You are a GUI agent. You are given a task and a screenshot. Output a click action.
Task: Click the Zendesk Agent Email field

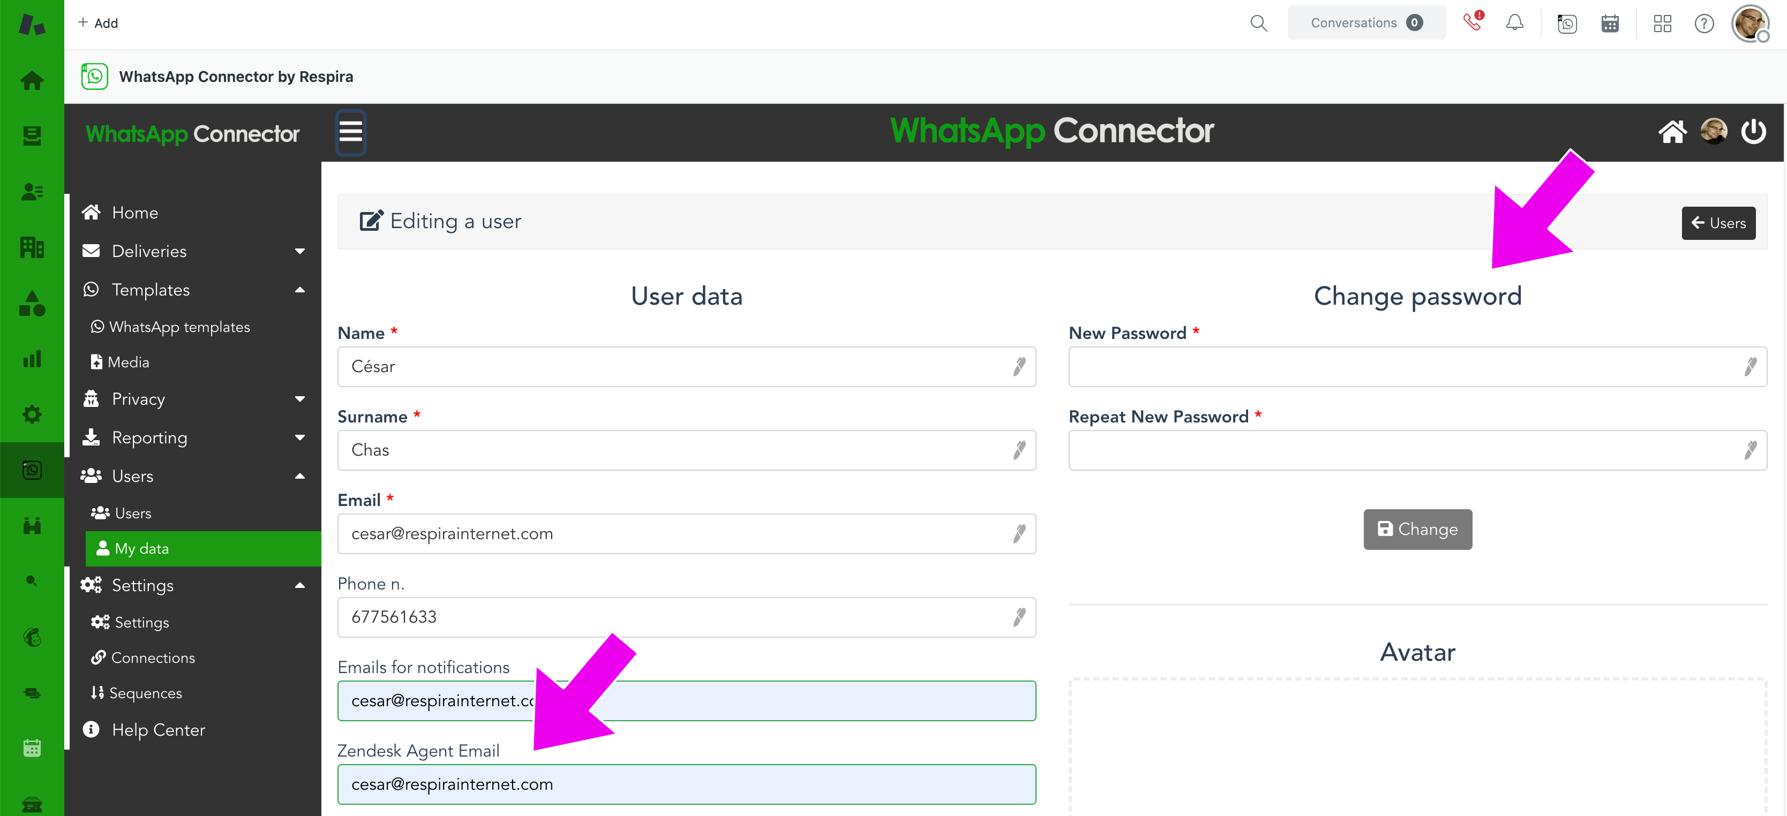coord(687,785)
